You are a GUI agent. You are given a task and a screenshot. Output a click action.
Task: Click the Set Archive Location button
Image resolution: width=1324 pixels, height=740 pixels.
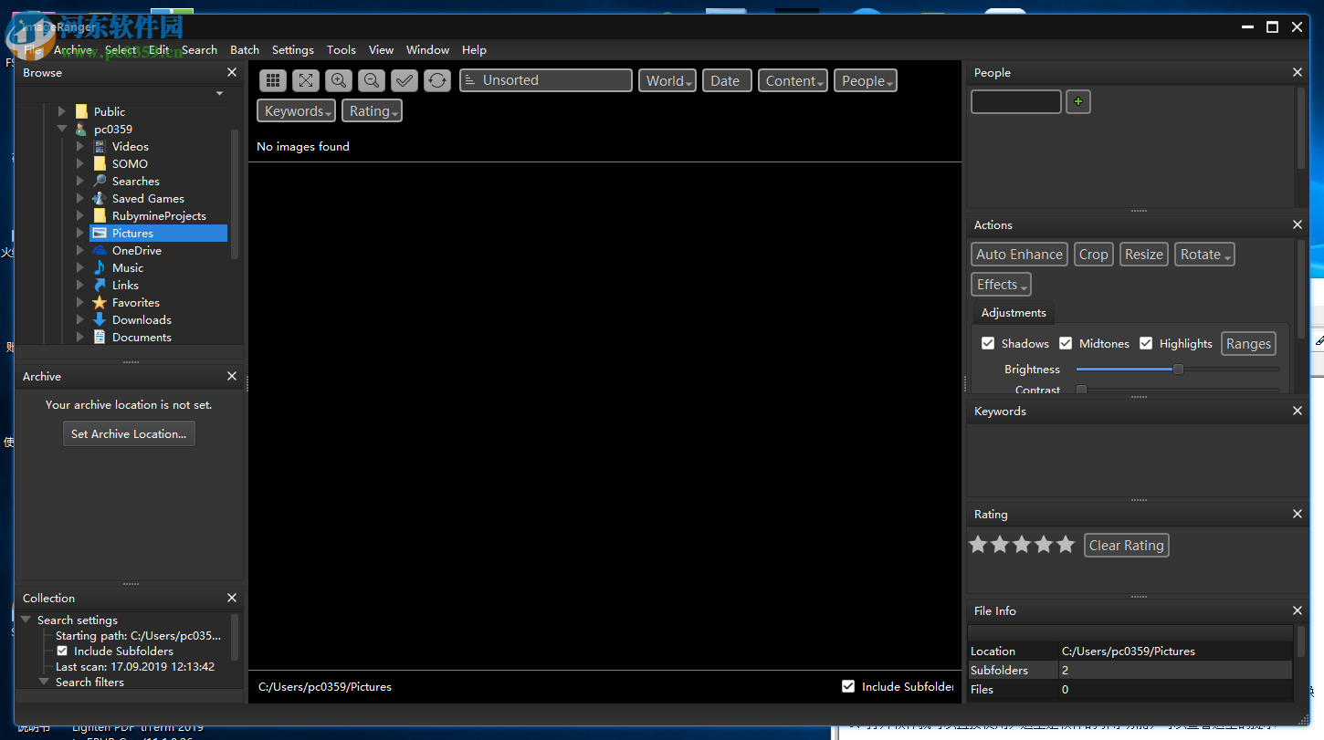[129, 433]
